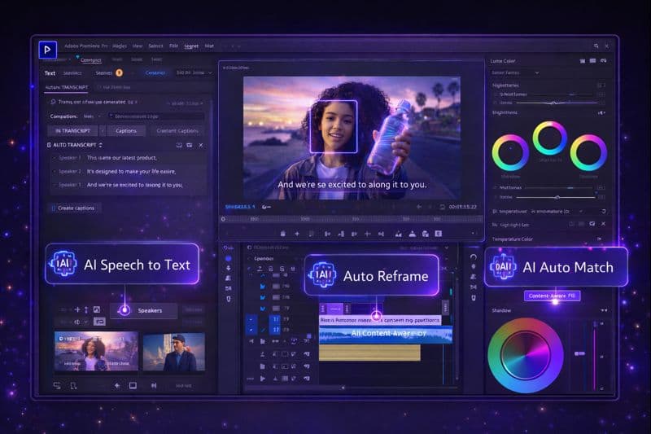The width and height of the screenshot is (651, 434).
Task: Switch to the Text panel tab
Action: [x=50, y=73]
